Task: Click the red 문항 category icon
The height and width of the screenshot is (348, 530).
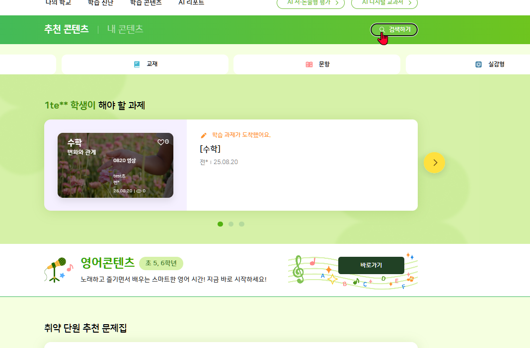Action: (309, 64)
